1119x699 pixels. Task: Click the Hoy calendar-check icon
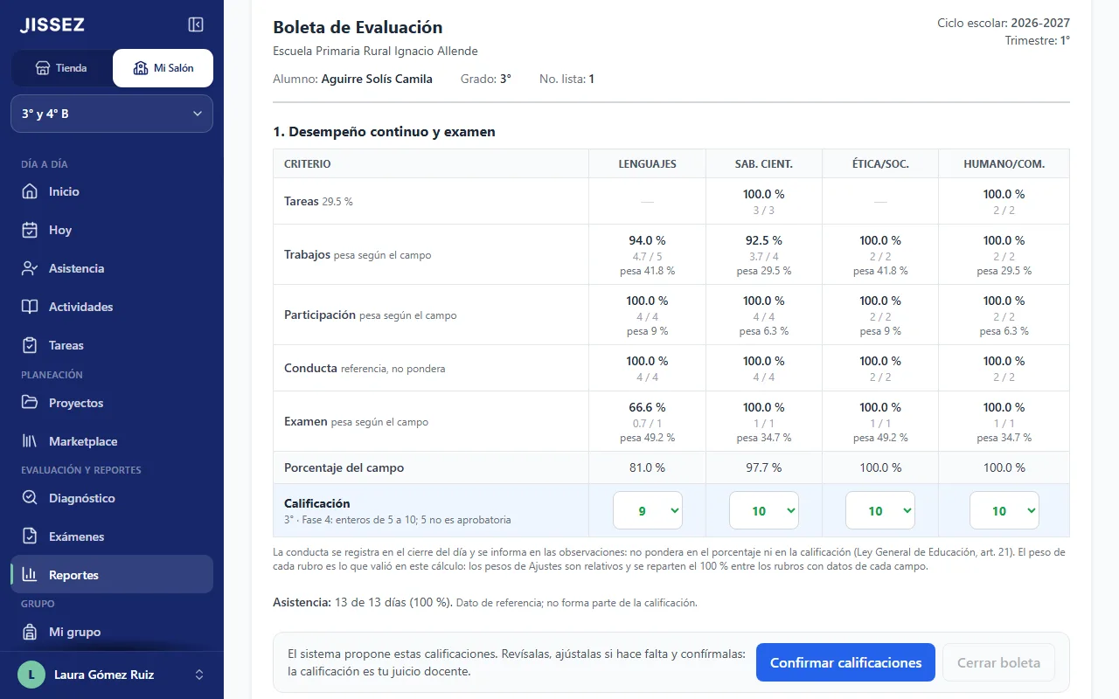tap(30, 230)
